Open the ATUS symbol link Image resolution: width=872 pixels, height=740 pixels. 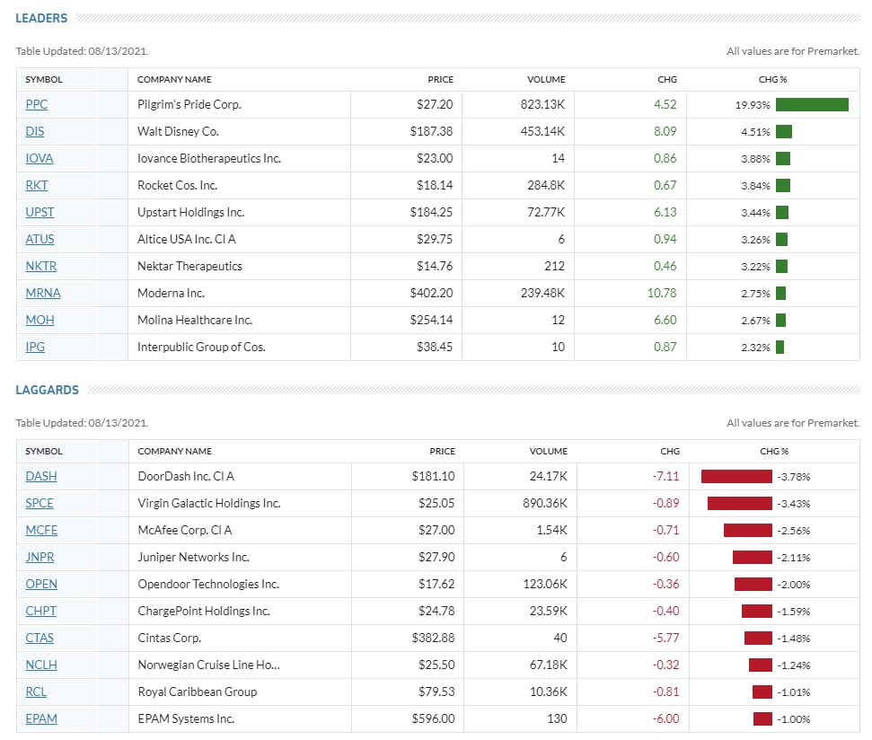click(x=40, y=239)
